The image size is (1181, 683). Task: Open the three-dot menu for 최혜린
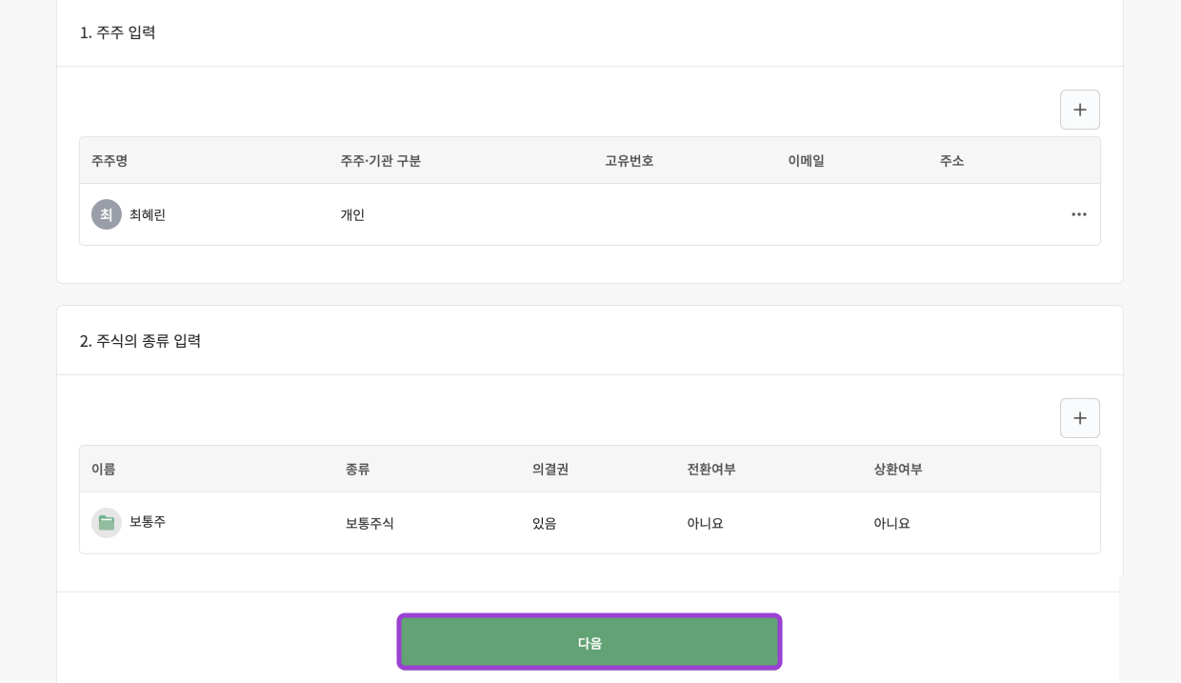(1078, 214)
